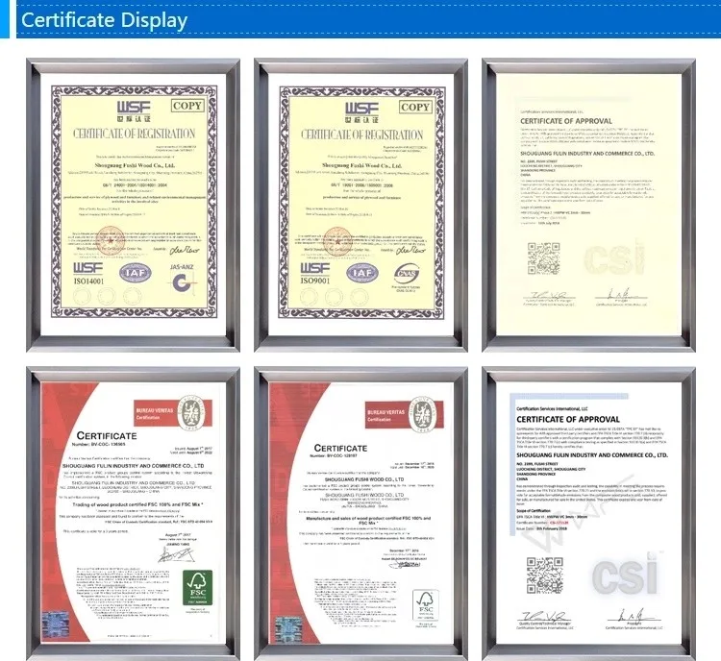Click the Bureau Veritas emblem on the Fushi Wood certificate
The image size is (721, 661).
[422, 414]
